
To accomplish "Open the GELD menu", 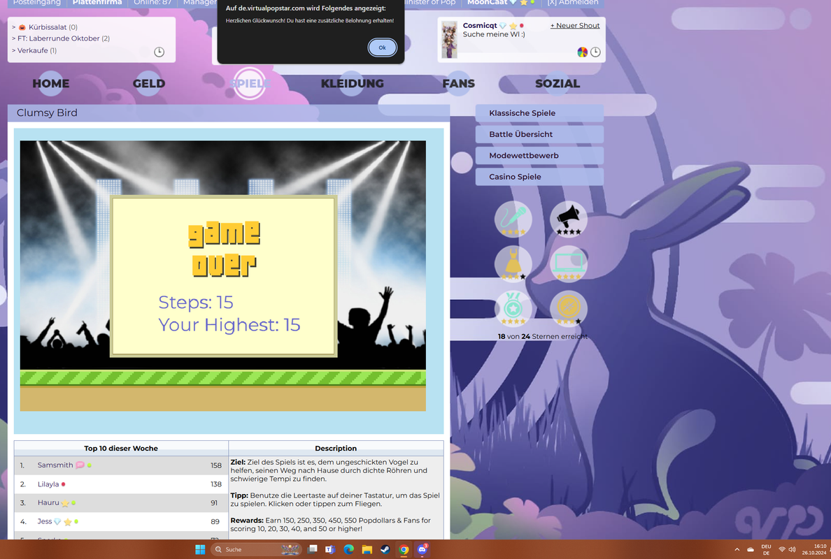I will pyautogui.click(x=149, y=84).
